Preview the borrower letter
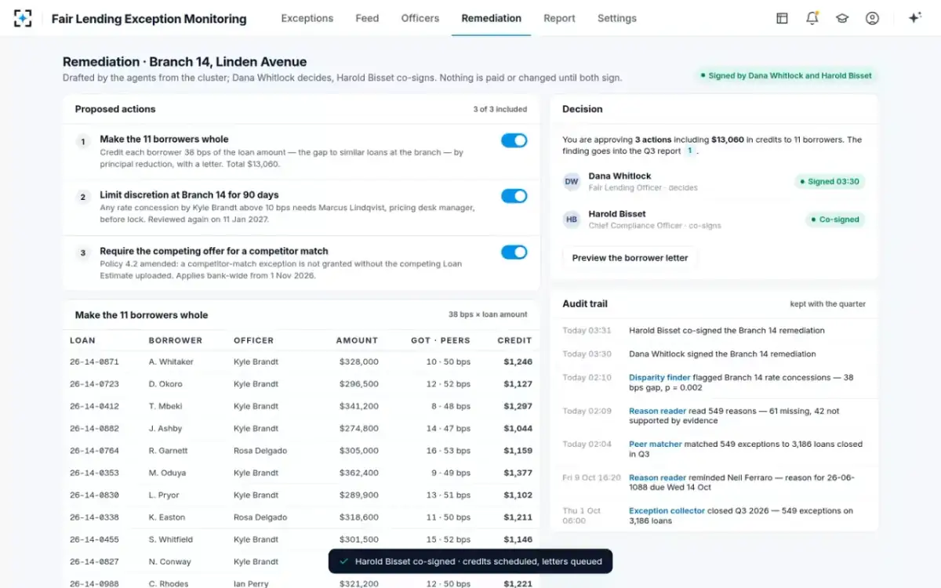The width and height of the screenshot is (941, 588). pos(630,258)
